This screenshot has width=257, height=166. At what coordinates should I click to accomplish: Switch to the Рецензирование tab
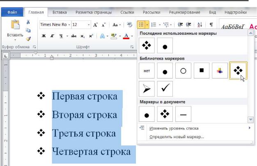(185, 12)
